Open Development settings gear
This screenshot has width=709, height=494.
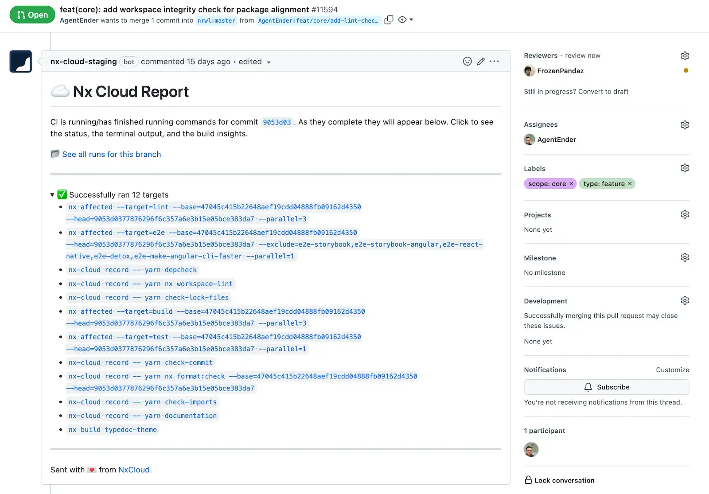[685, 301]
